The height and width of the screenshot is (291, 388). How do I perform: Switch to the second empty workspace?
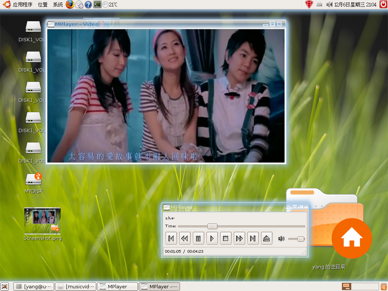[x=355, y=286]
